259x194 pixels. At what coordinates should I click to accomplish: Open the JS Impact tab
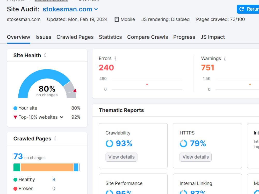click(x=213, y=37)
